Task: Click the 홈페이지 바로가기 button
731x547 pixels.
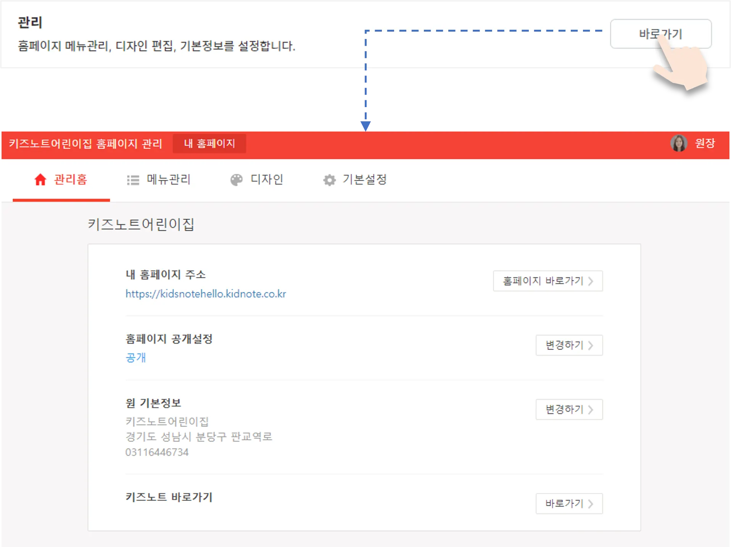Action: [548, 281]
